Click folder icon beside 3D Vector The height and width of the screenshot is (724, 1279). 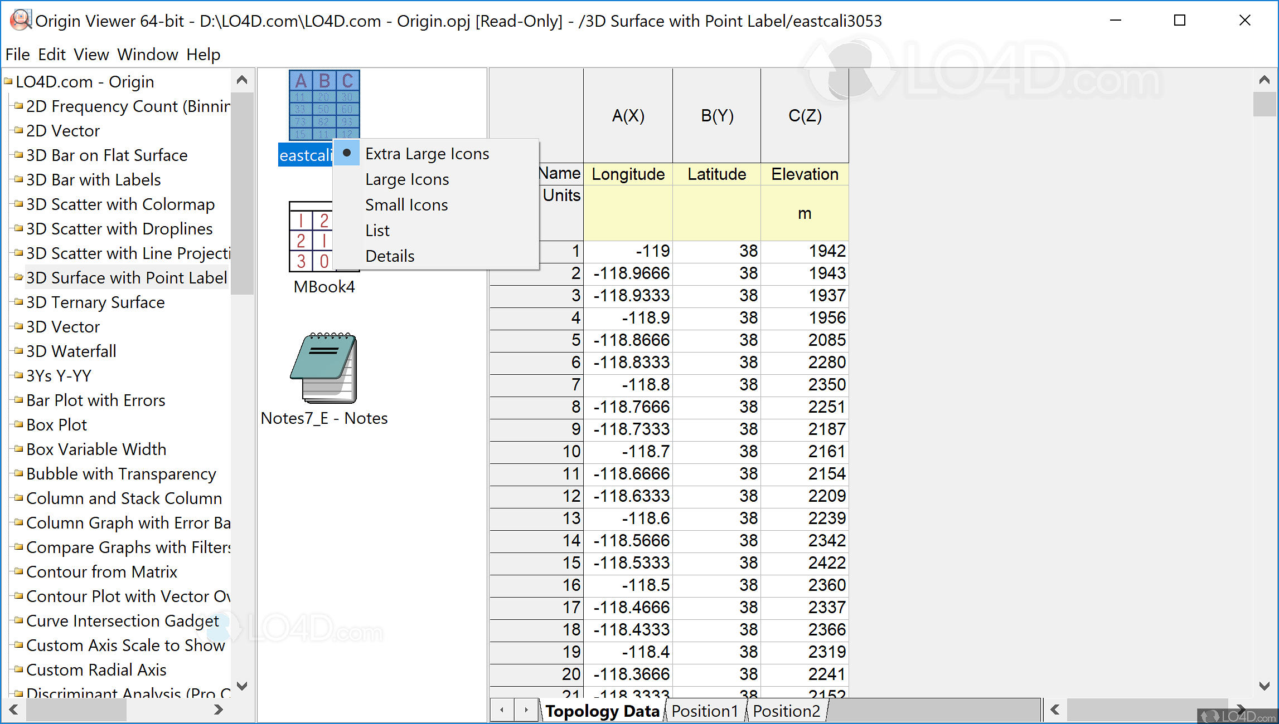18,326
